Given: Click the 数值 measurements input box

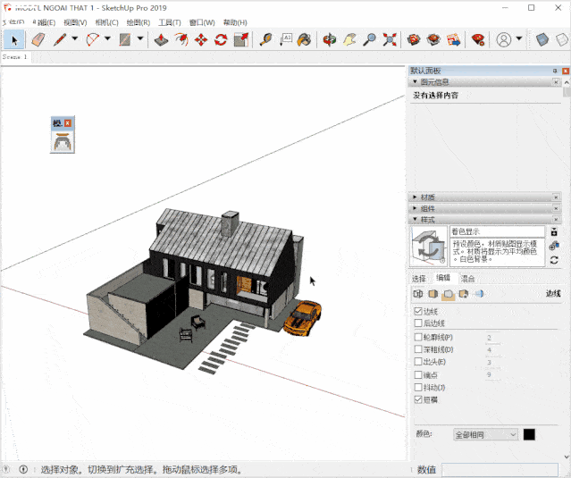Looking at the screenshot, I should 500,470.
